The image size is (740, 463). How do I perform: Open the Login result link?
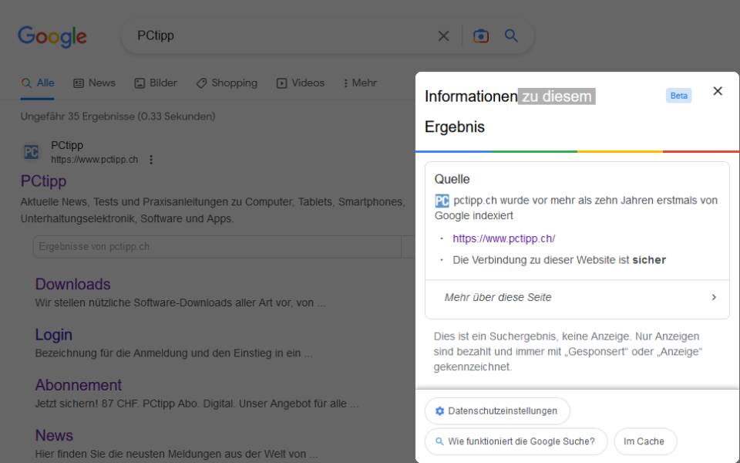53,334
